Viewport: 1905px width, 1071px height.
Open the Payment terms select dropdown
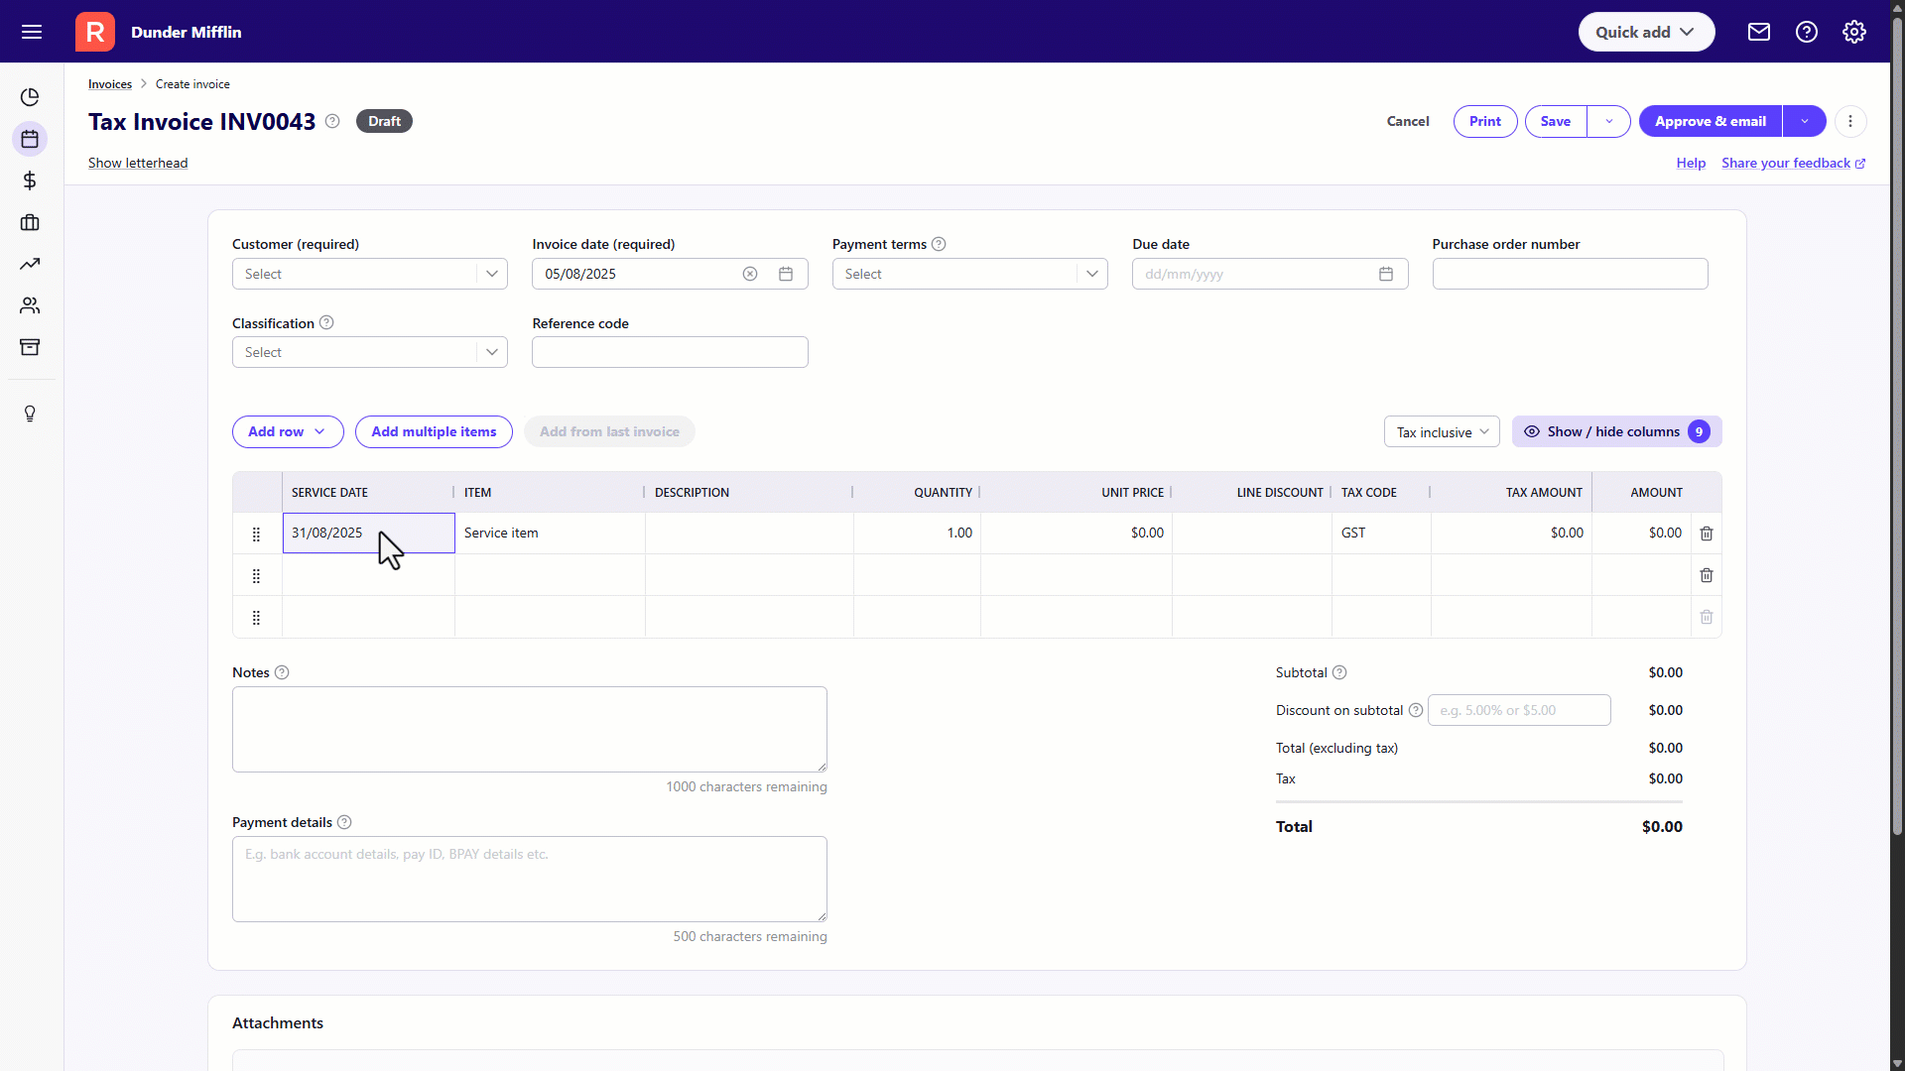click(969, 274)
